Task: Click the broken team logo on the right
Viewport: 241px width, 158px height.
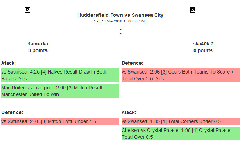Action: pos(193,10)
